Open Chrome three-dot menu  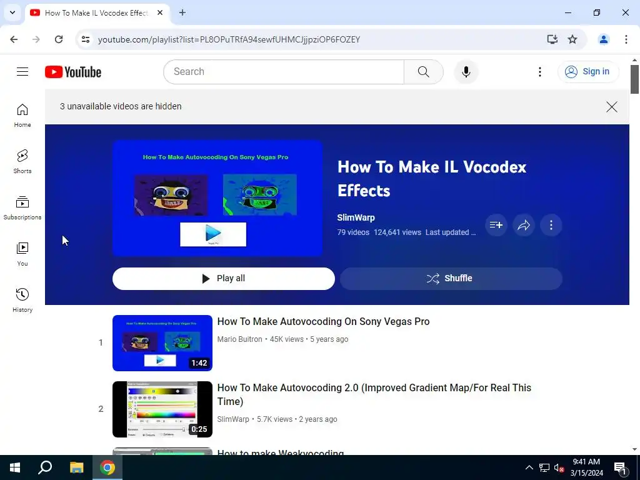click(626, 39)
